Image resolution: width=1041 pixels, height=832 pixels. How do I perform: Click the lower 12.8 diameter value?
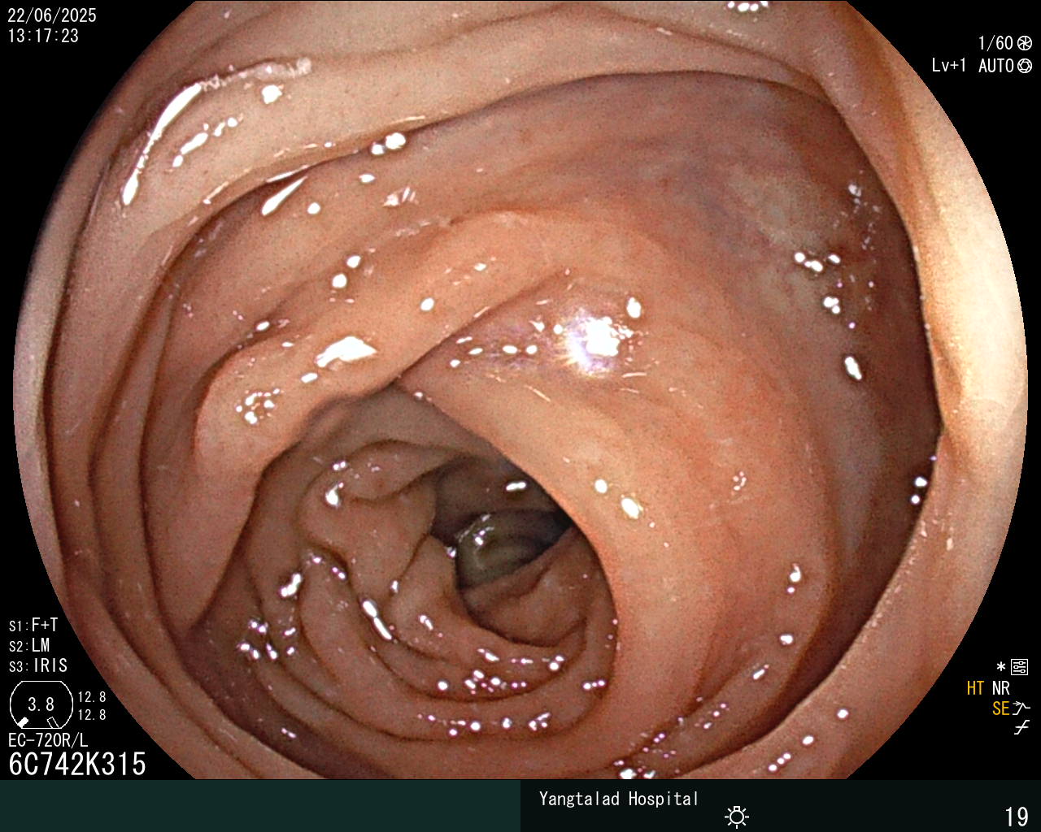tap(92, 715)
